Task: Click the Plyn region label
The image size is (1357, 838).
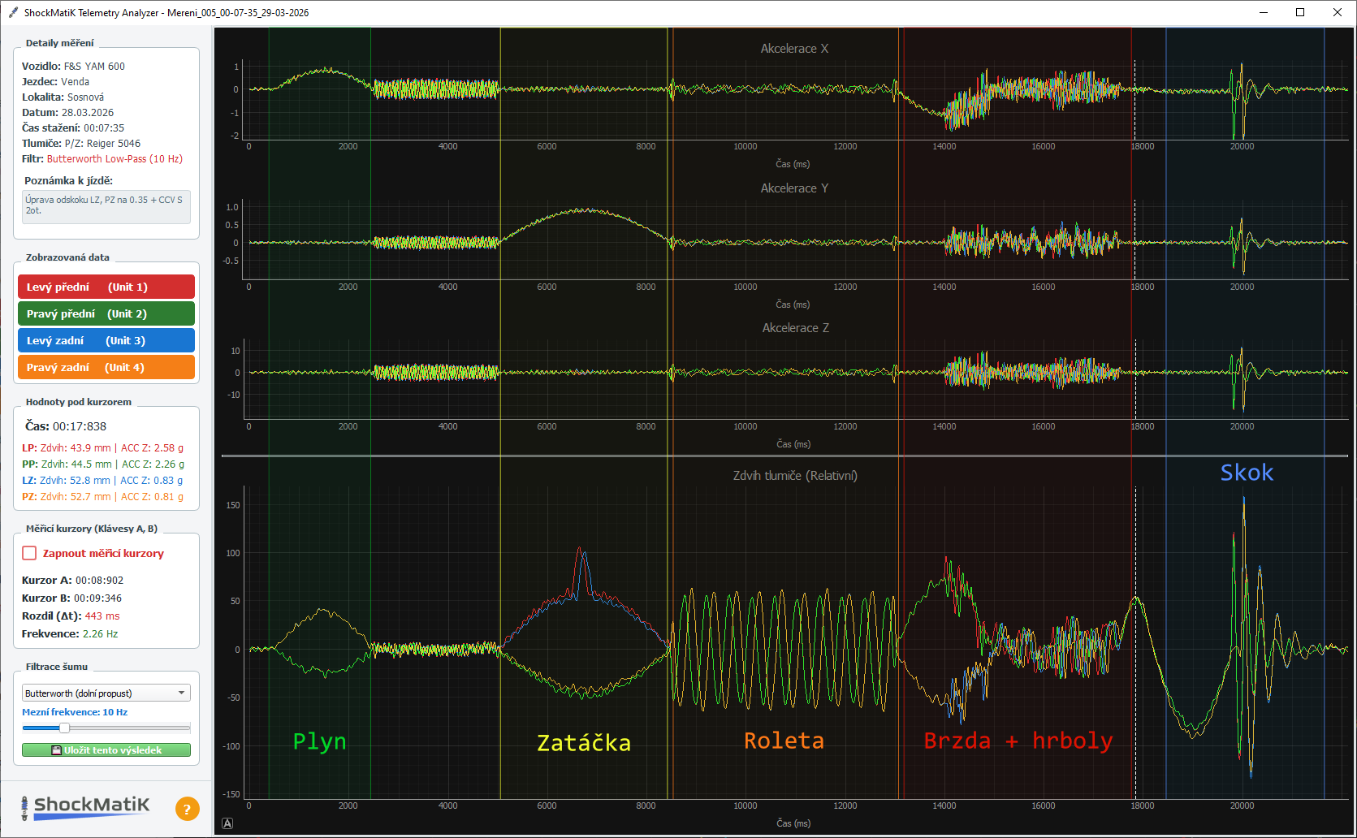Action: [319, 741]
